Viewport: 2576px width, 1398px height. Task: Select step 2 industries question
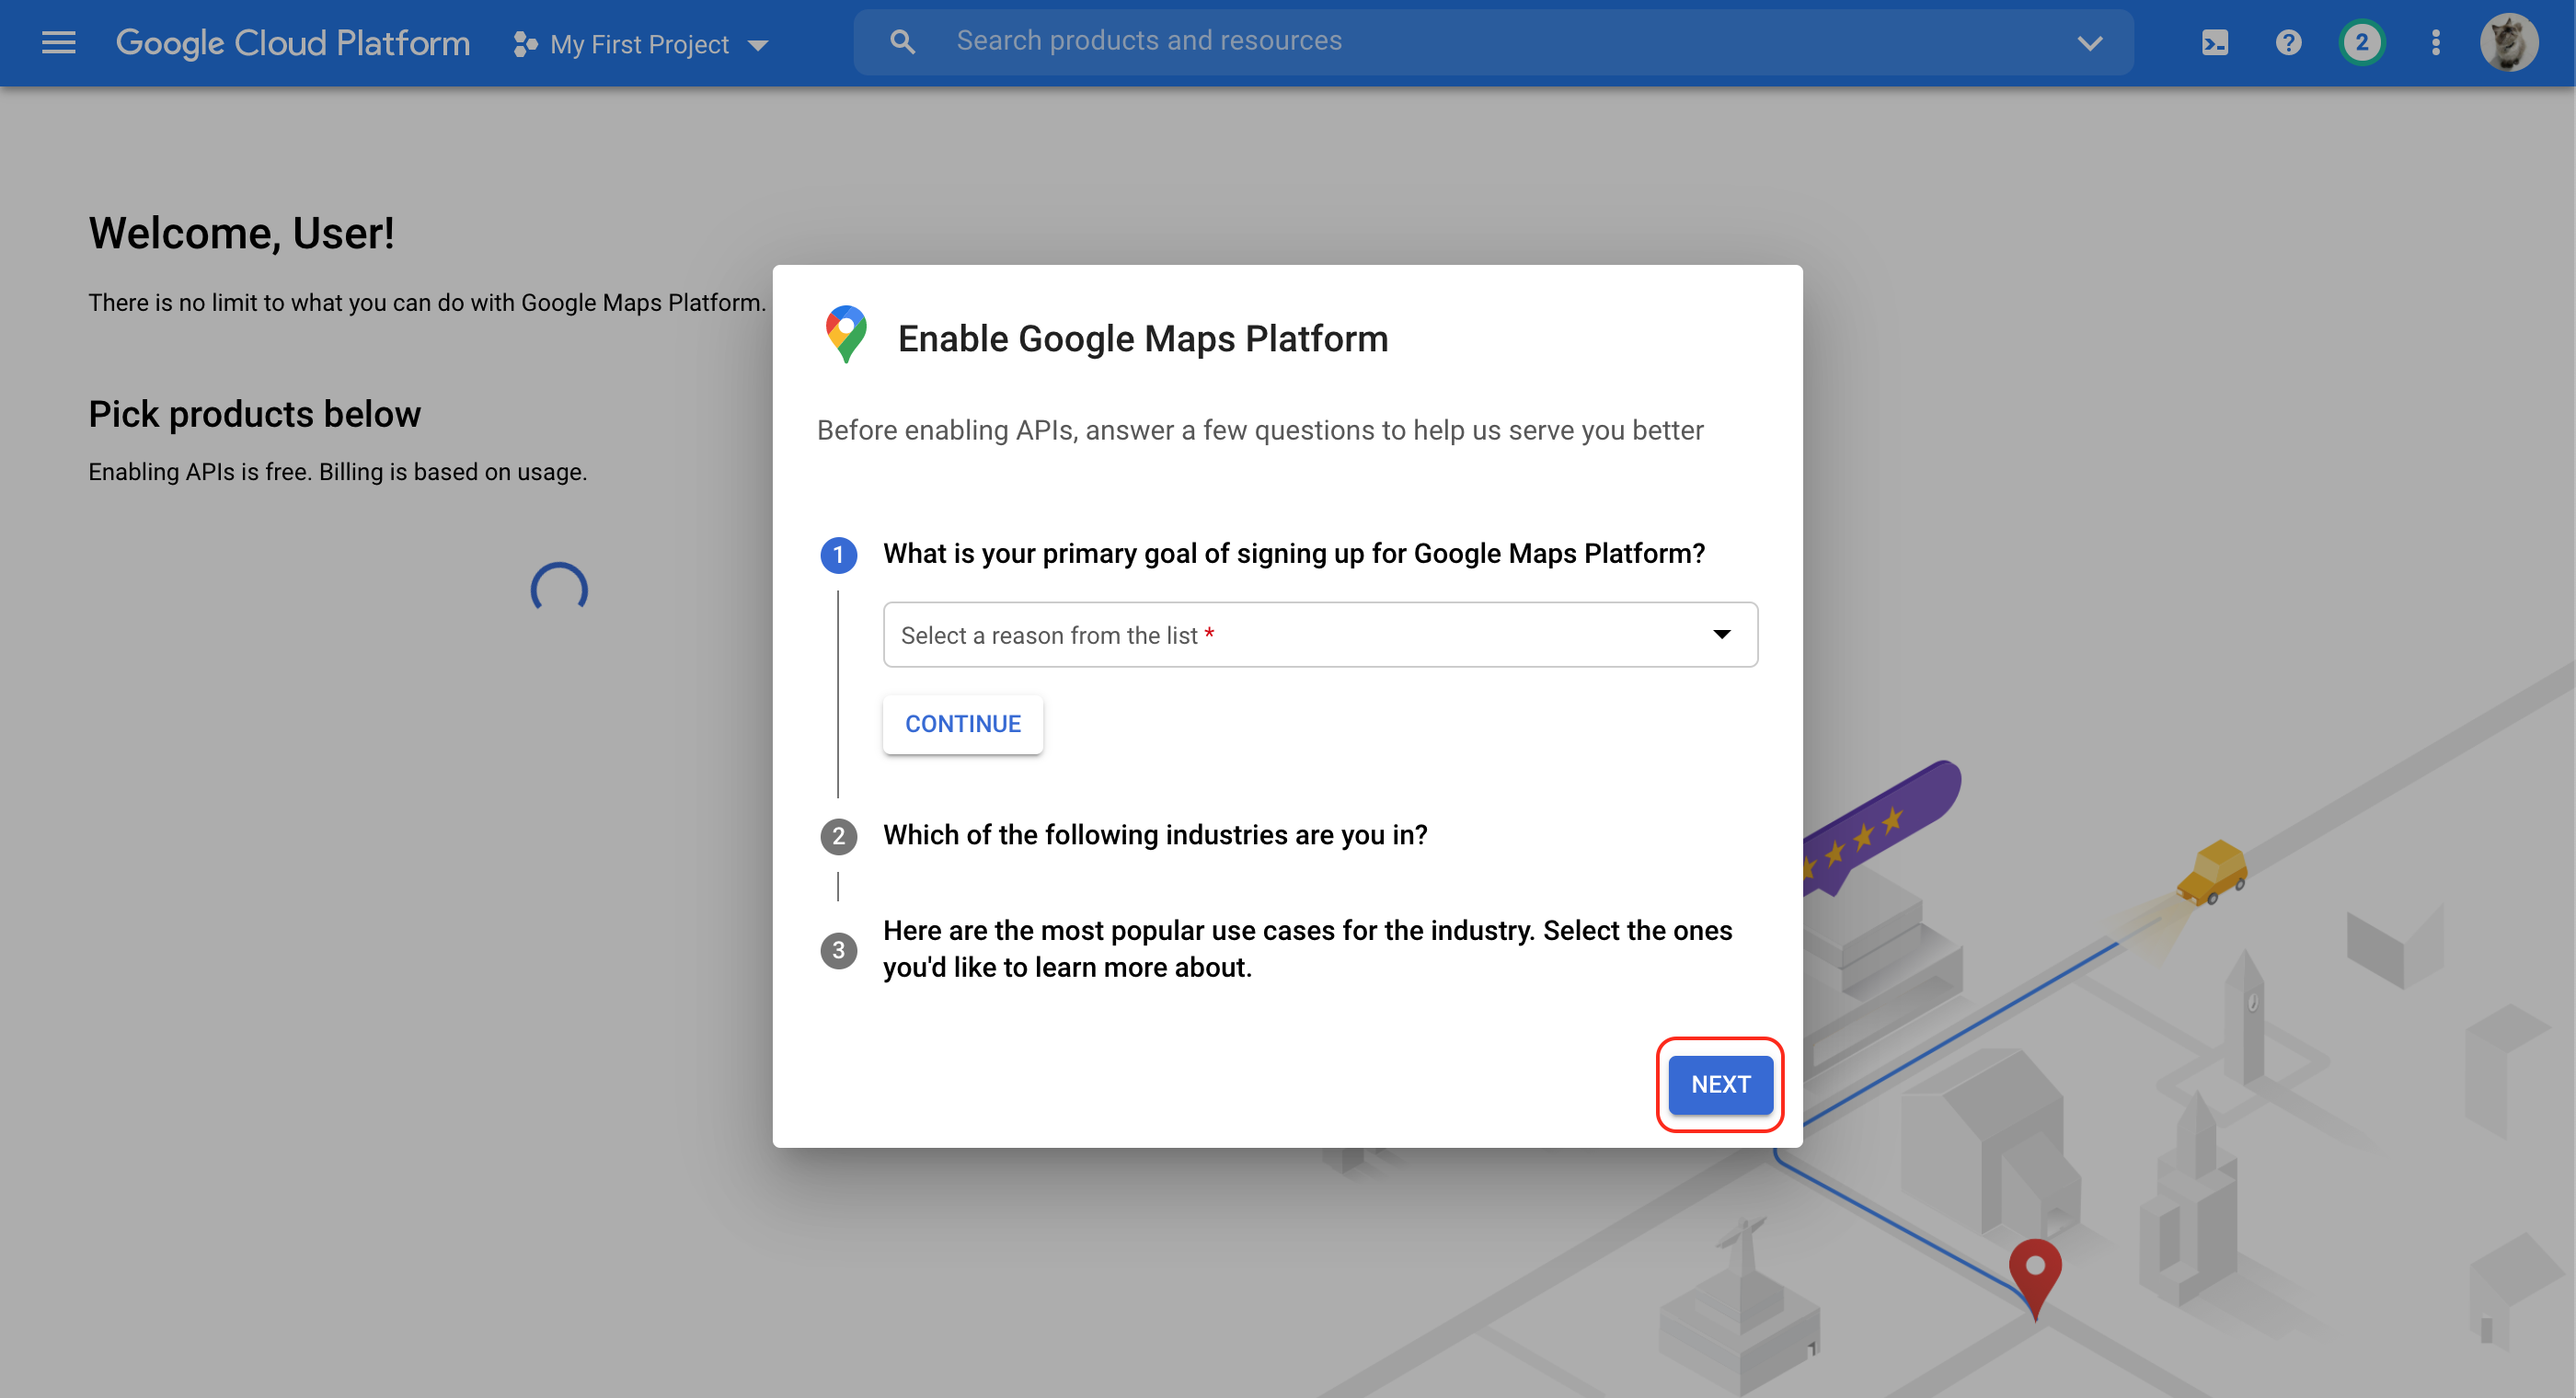point(1155,835)
